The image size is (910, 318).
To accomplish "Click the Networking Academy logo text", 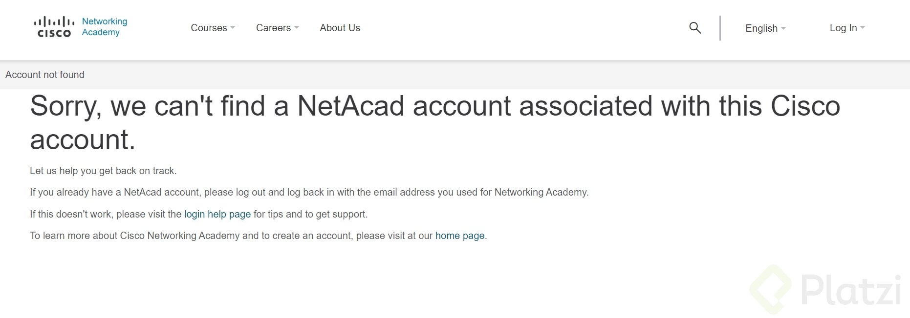I will (x=104, y=27).
